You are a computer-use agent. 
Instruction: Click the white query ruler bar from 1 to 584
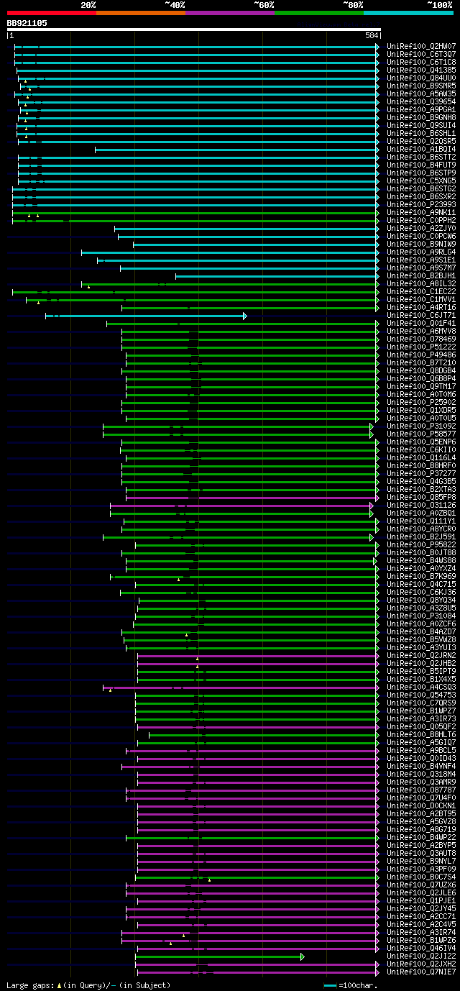[193, 29]
